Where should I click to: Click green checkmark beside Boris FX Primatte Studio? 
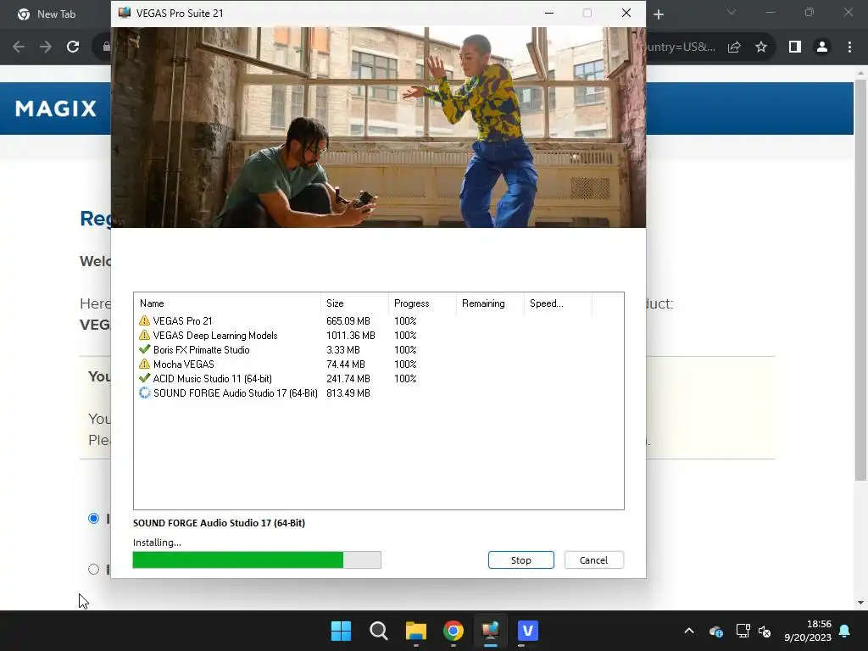[144, 350]
